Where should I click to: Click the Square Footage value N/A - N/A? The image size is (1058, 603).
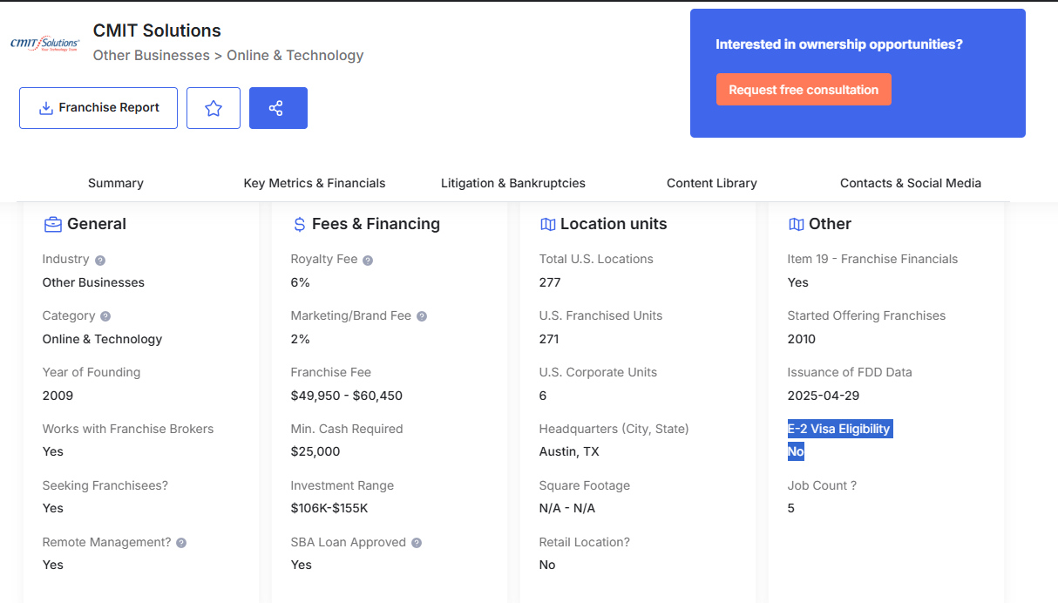pos(567,508)
